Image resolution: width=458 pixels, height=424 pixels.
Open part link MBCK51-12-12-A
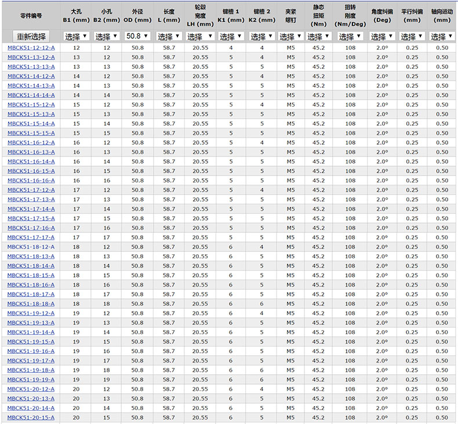[31, 47]
